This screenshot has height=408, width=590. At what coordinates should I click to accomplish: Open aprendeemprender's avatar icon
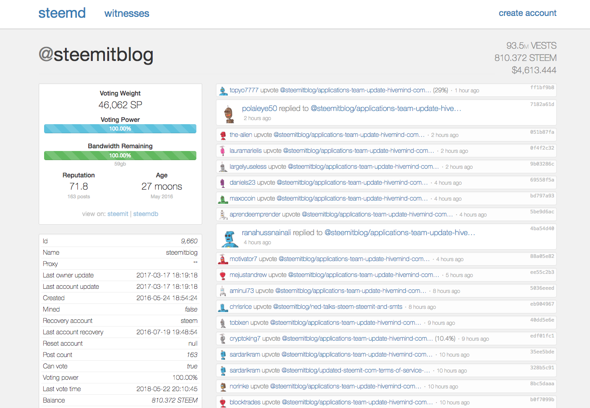click(223, 215)
